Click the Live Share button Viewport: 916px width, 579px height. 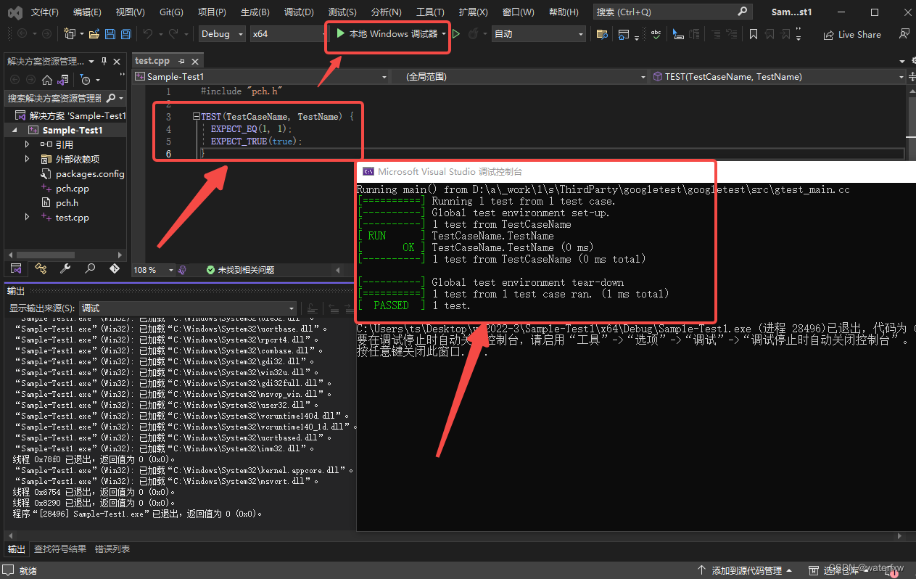click(x=852, y=34)
